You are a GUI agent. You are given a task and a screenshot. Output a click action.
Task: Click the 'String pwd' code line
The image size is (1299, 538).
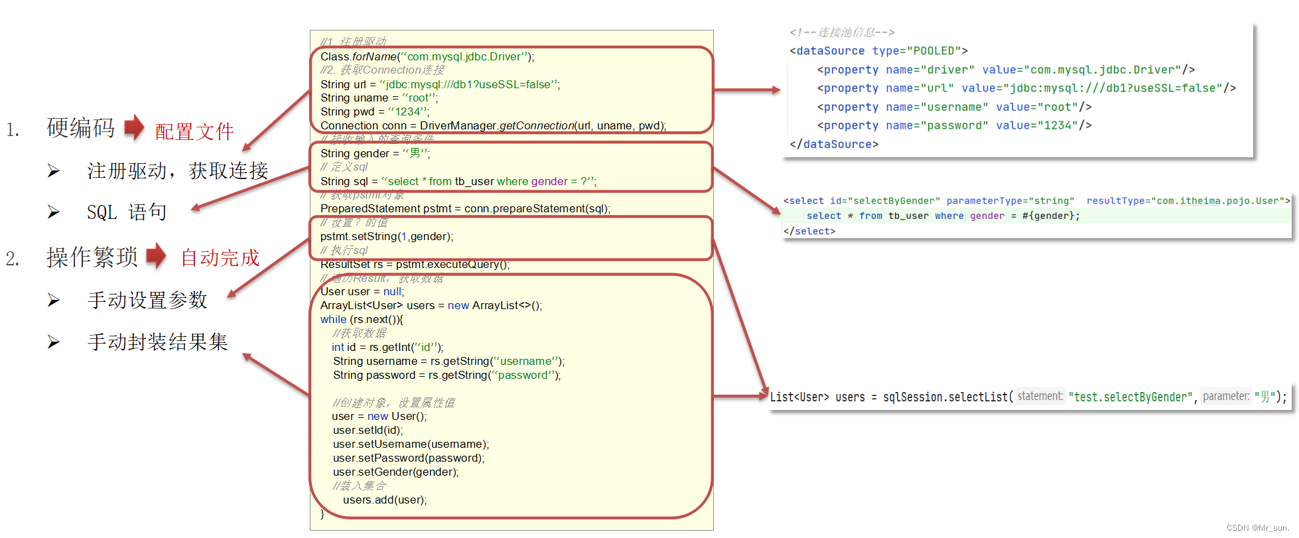(375, 111)
